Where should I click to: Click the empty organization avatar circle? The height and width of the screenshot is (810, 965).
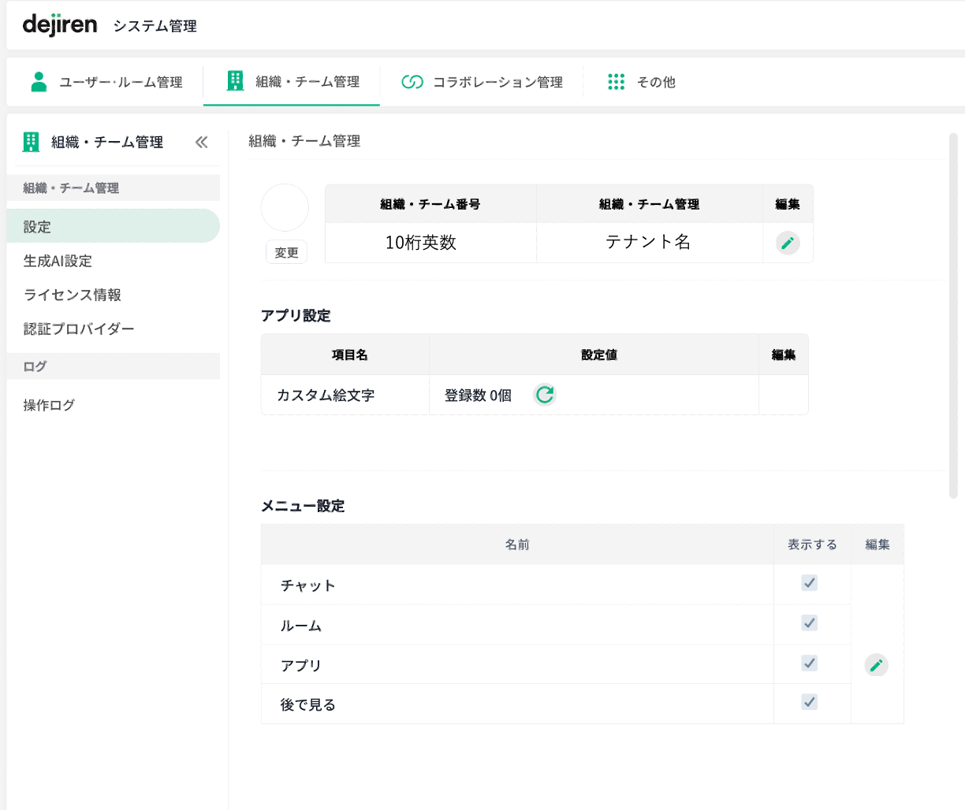tap(285, 208)
